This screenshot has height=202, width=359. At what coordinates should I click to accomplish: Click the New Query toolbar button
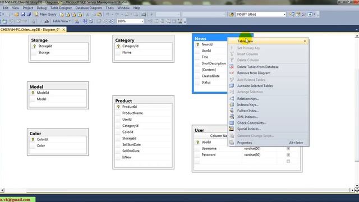(45, 14)
